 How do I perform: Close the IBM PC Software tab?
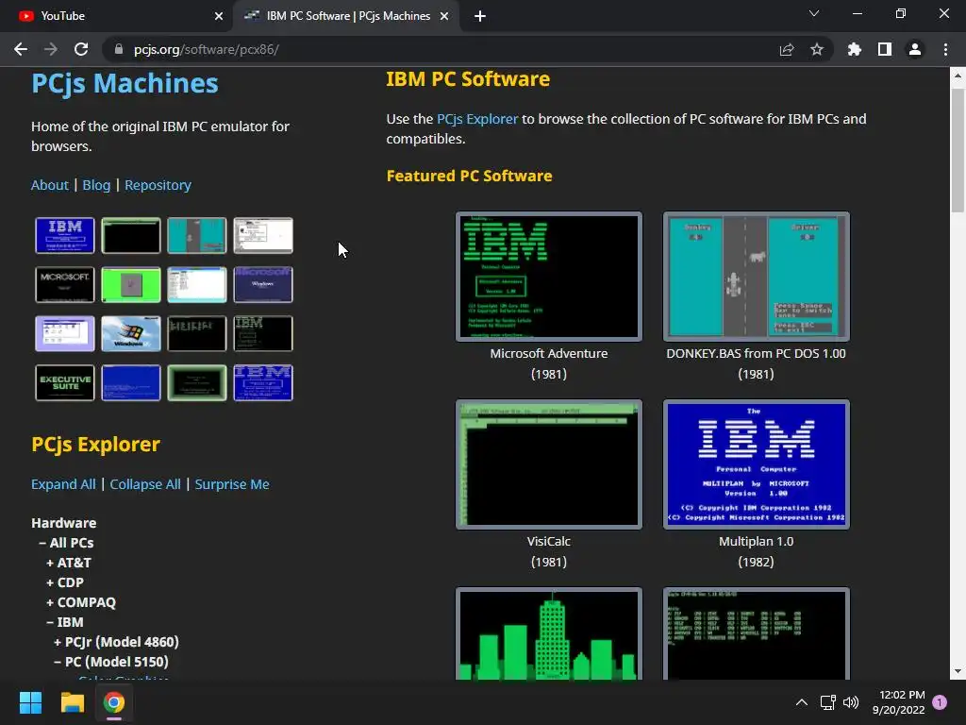tap(444, 17)
